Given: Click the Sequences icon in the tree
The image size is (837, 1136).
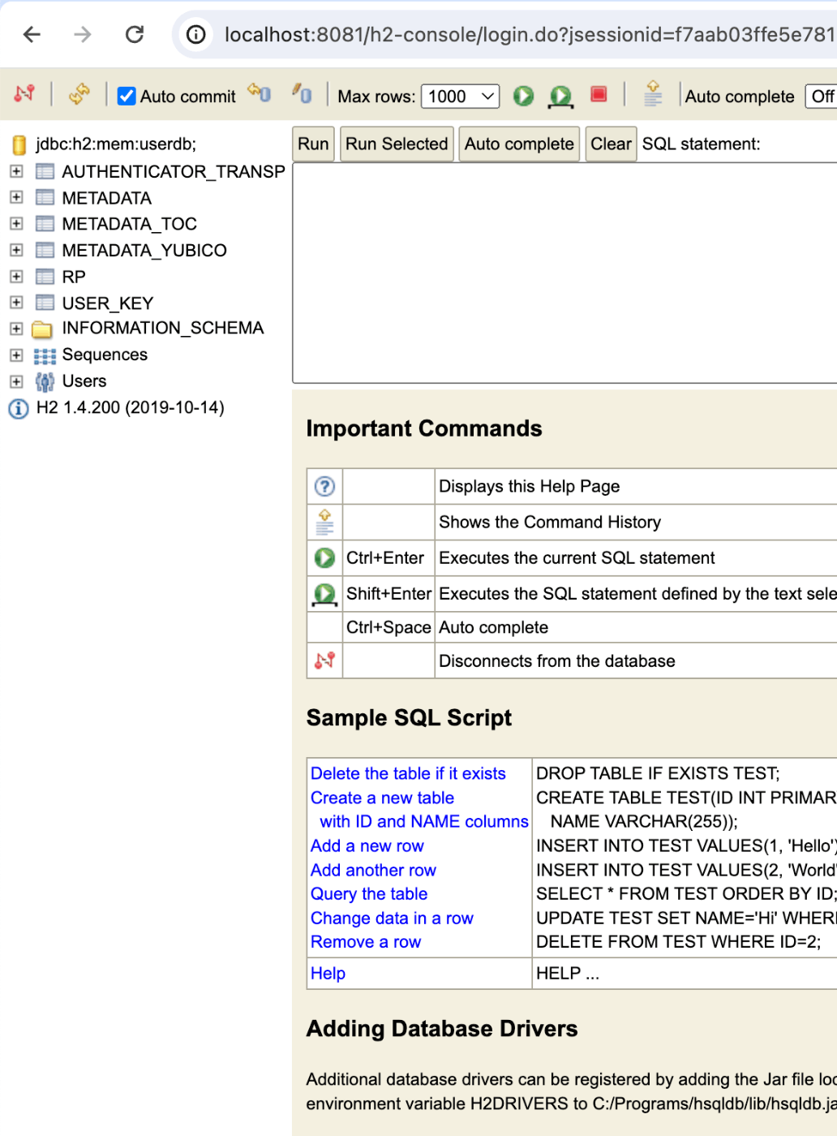Looking at the screenshot, I should (x=45, y=356).
